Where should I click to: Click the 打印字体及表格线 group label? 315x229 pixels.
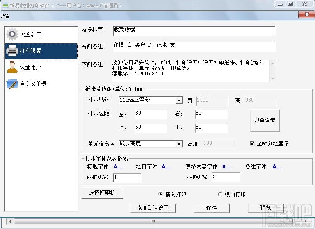tap(107, 158)
